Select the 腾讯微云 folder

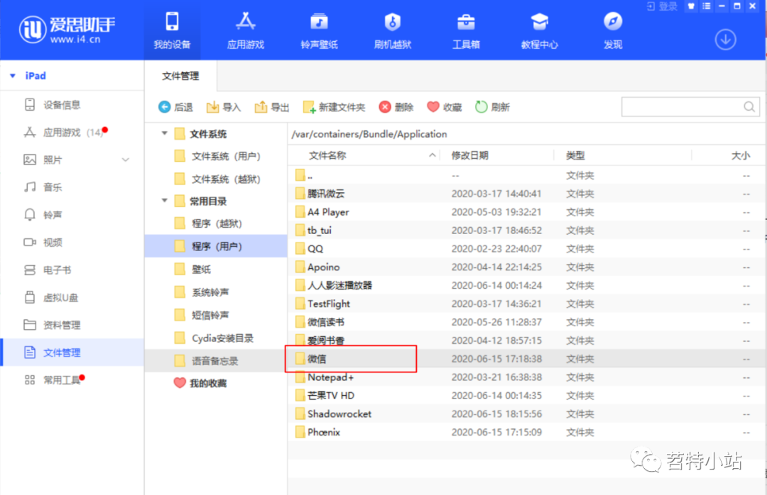coord(526,194)
